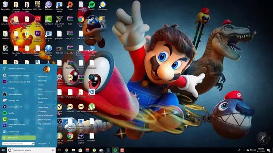Open the SimpleOutro folder on desktop
The image size is (273, 153).
point(27,7)
